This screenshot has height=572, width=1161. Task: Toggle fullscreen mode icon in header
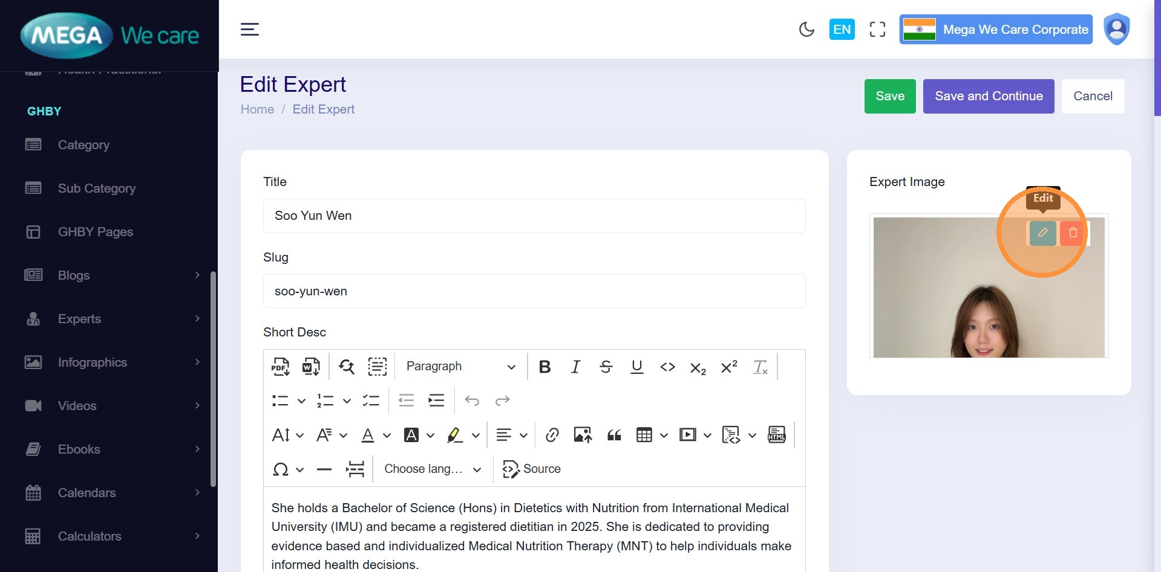877,30
